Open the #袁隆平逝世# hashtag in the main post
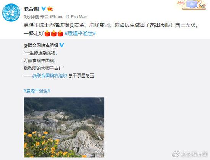This screenshot has width=210, height=160. coord(80,33)
